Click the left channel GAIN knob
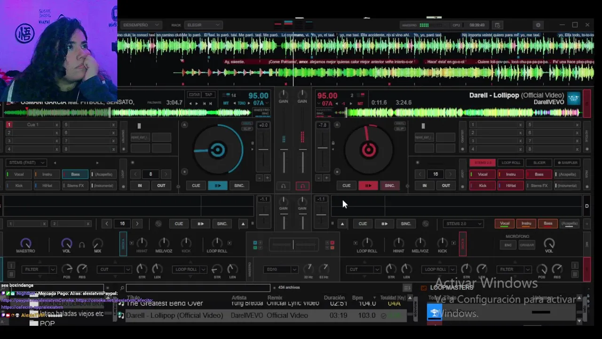The height and width of the screenshot is (339, 602). click(x=283, y=94)
